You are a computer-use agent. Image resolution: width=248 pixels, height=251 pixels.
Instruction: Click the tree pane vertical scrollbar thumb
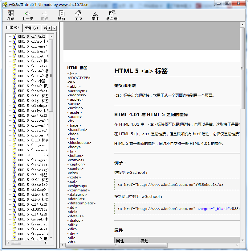[x=51, y=76]
